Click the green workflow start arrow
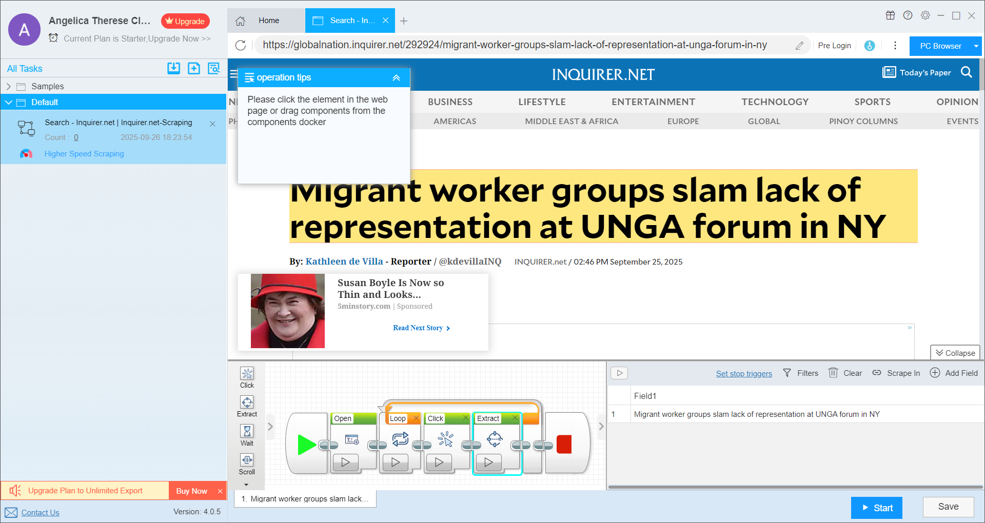This screenshot has width=985, height=523. pos(306,444)
